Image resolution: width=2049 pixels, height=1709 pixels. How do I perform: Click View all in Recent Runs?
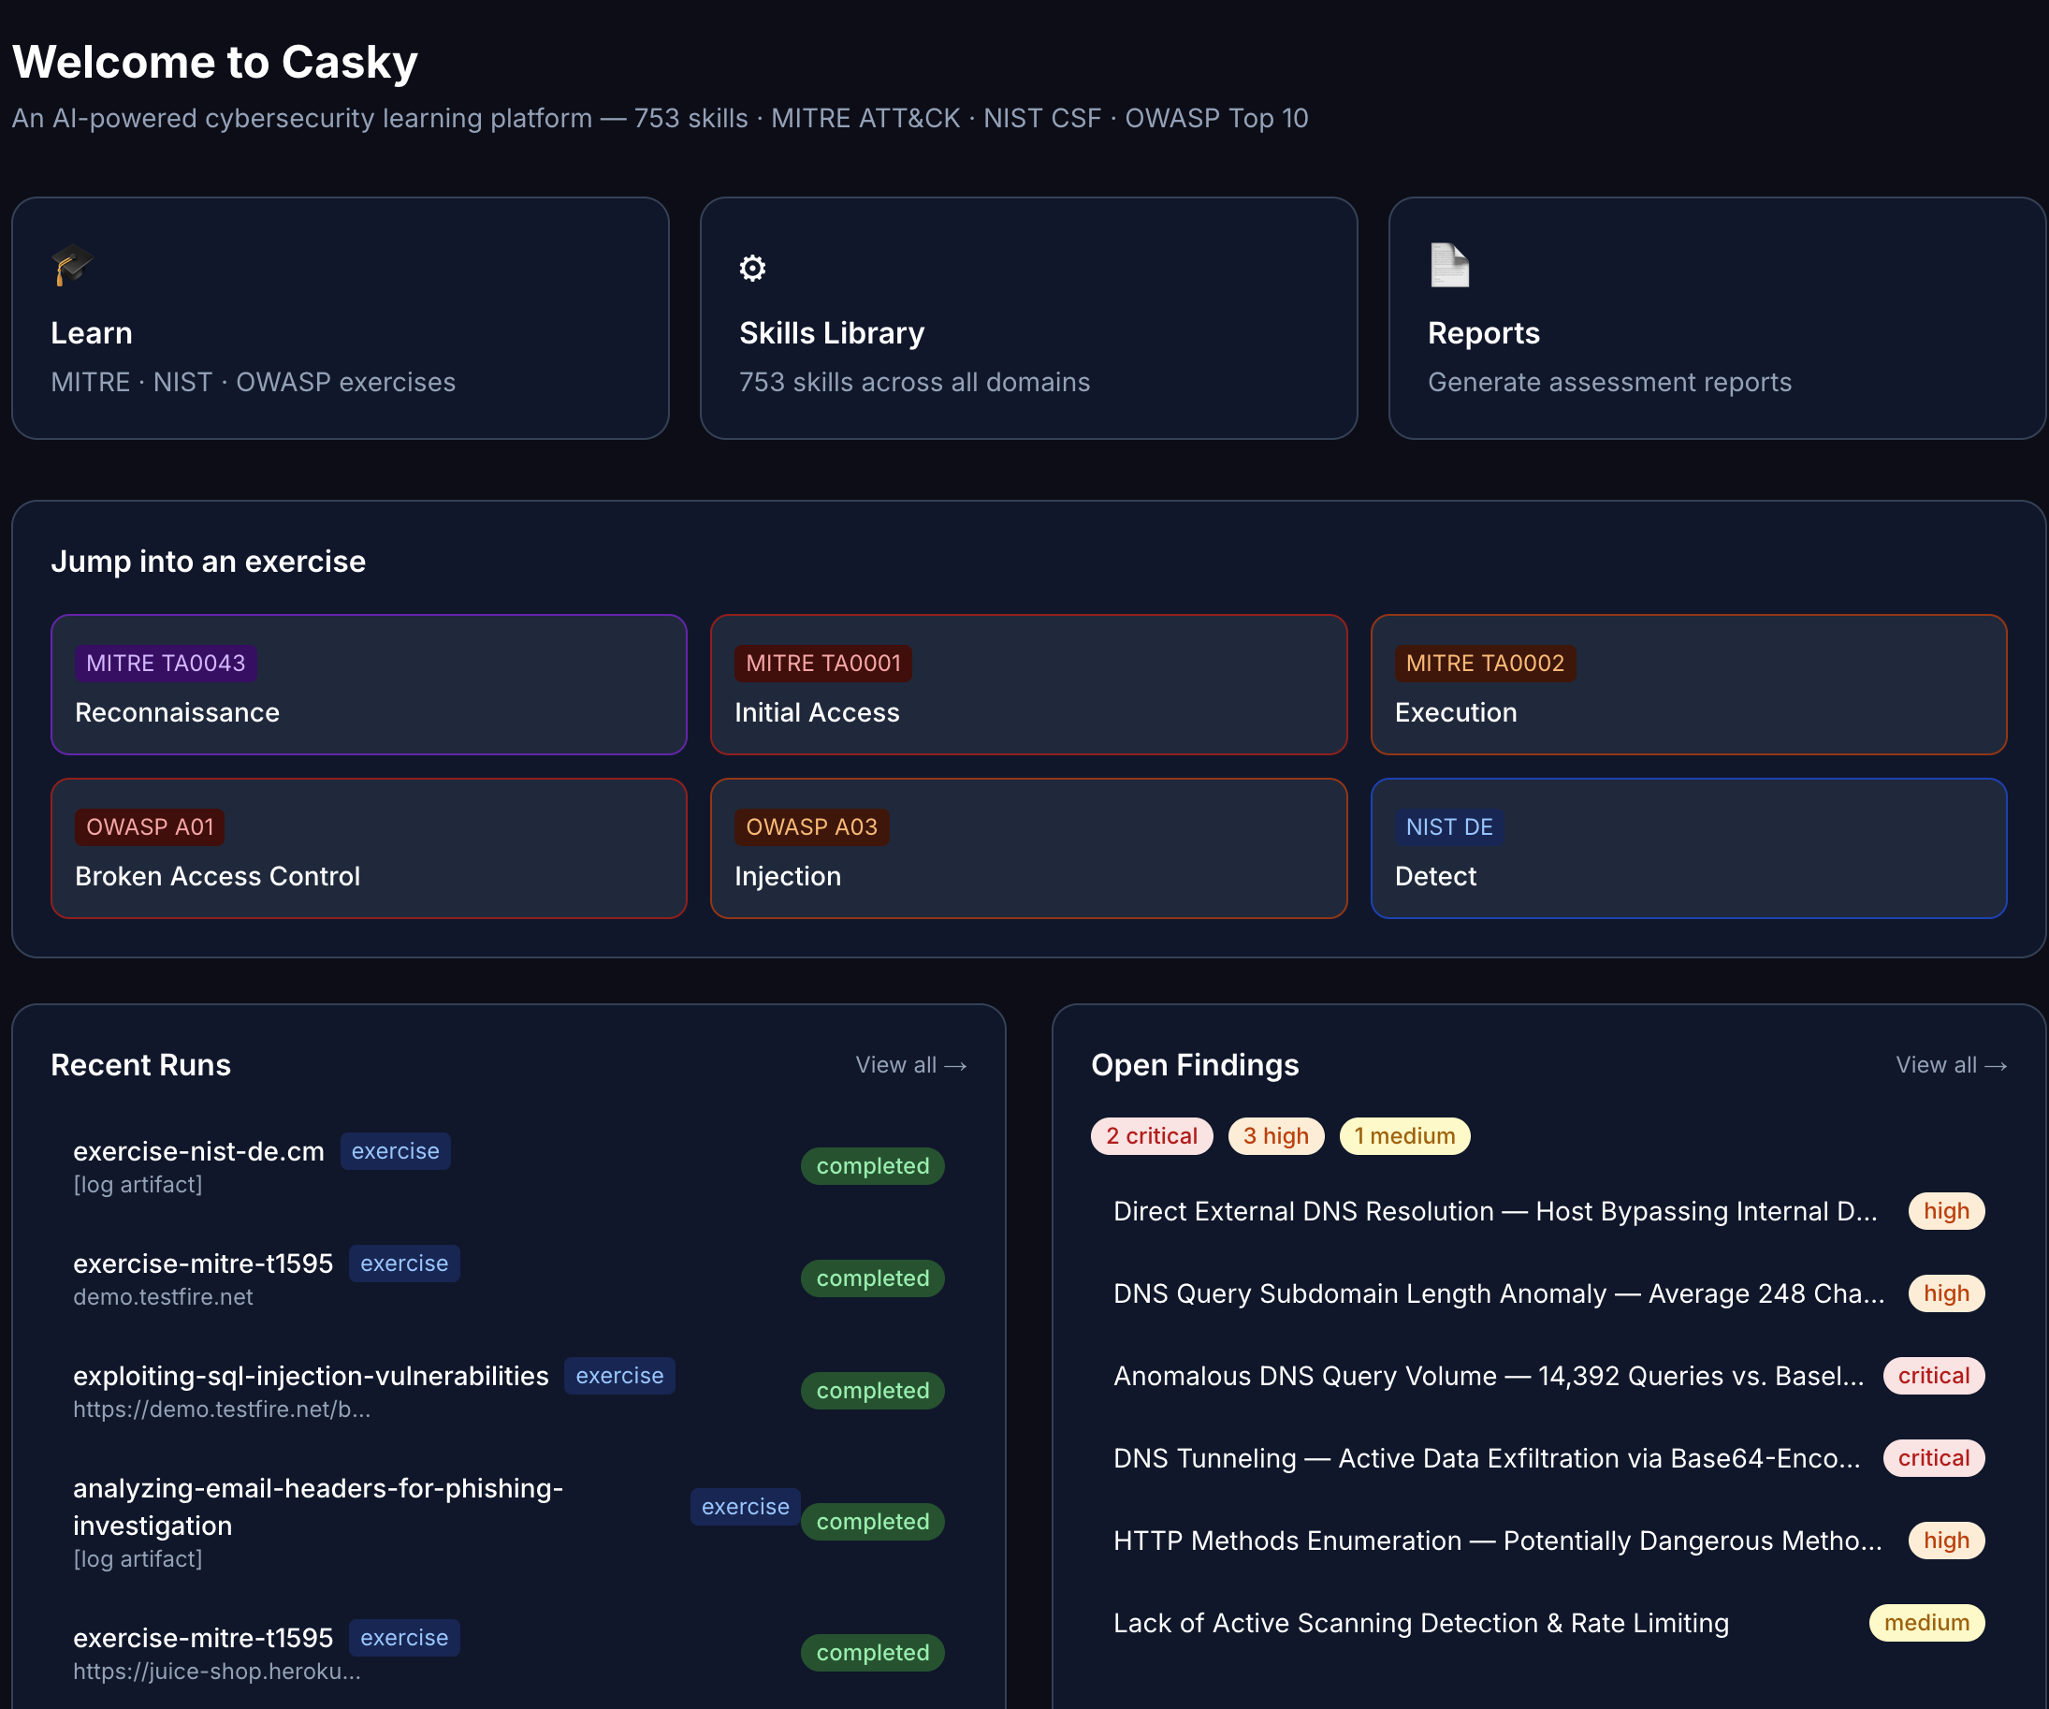(910, 1065)
